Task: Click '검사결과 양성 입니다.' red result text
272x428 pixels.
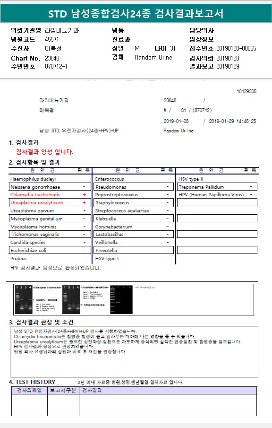Action: pos(45,152)
